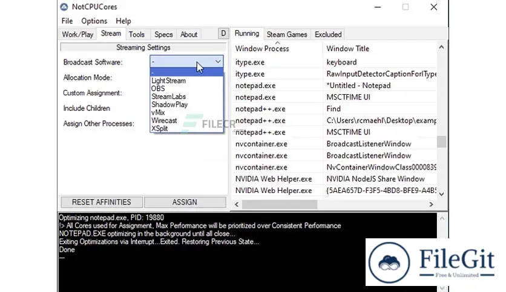Open the File menu
Viewport: 506px width, 292px height.
click(x=67, y=21)
